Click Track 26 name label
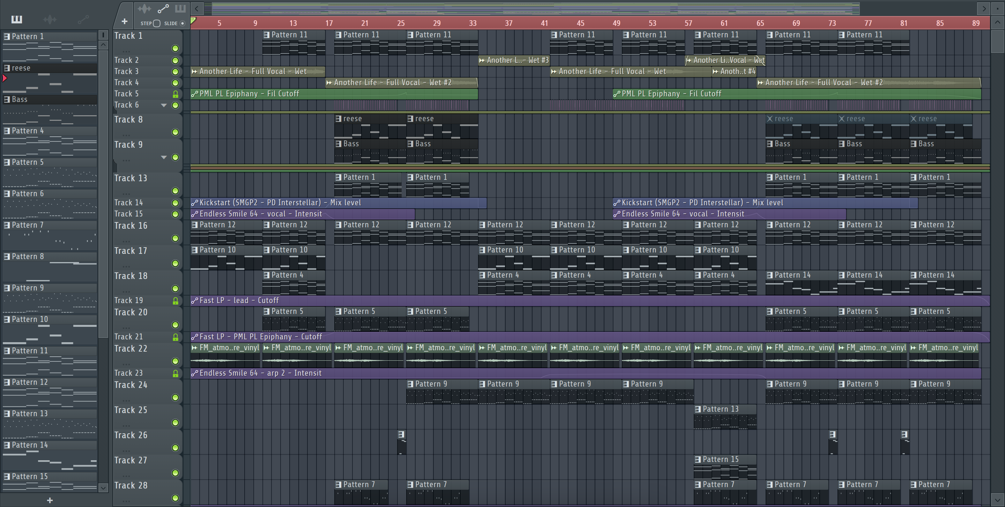 [x=131, y=435]
